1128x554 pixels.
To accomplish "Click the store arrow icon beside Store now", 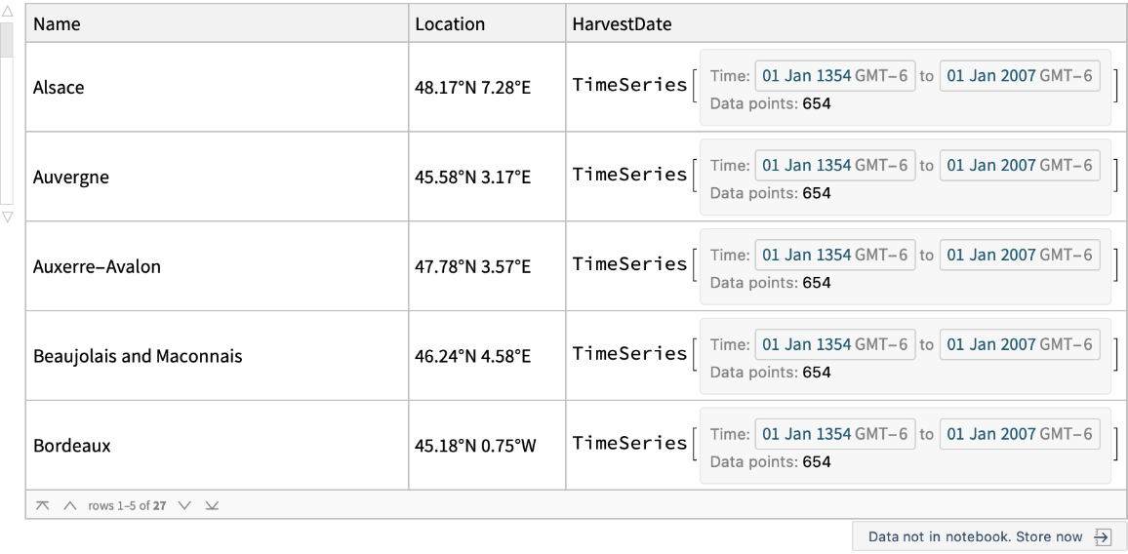I will (x=1103, y=536).
